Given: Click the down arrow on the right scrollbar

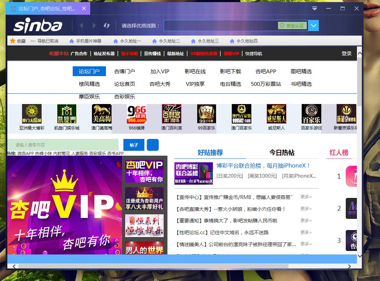Looking at the screenshot, I should pos(360,256).
